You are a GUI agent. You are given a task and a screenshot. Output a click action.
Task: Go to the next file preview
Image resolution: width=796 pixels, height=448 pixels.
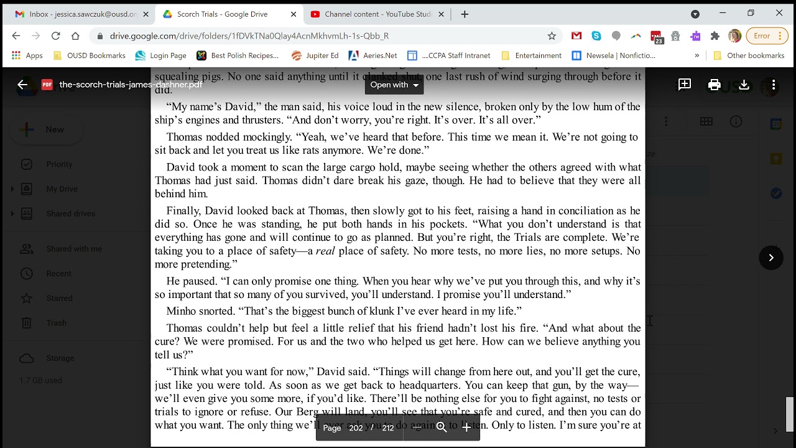pos(771,258)
